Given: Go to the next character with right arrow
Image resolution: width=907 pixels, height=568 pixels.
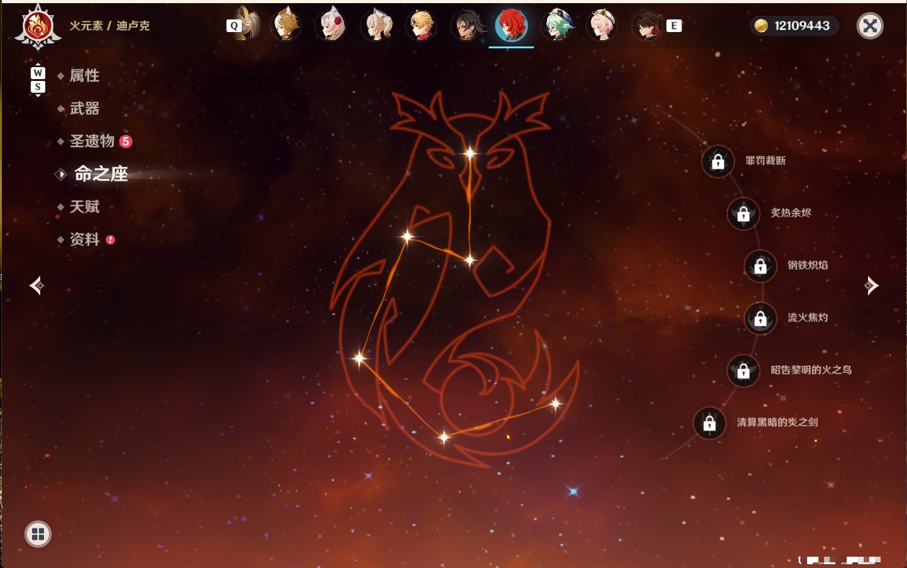Looking at the screenshot, I should (x=871, y=286).
